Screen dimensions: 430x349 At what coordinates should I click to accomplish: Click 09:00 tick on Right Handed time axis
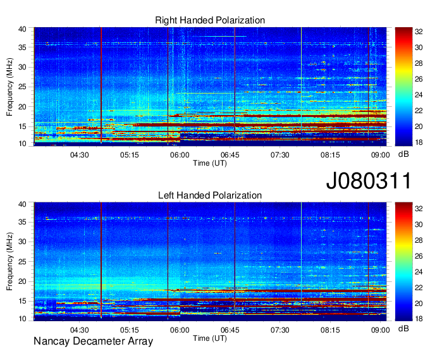point(381,155)
